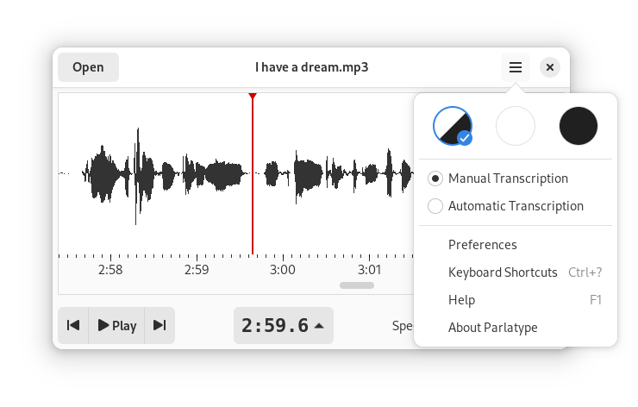
Task: Start playback with the Play button
Action: 116,325
